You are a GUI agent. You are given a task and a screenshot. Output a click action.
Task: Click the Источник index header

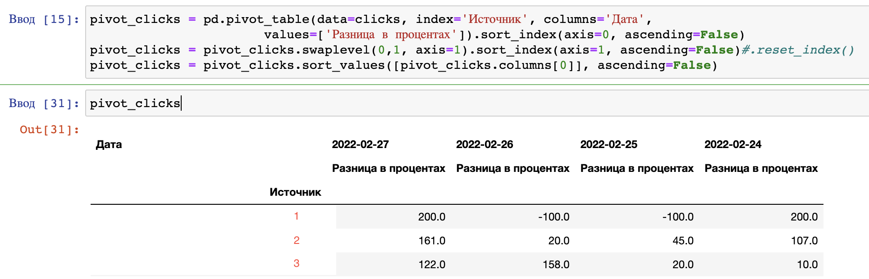coord(295,192)
